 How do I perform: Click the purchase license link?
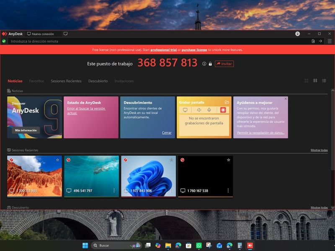[x=194, y=50]
